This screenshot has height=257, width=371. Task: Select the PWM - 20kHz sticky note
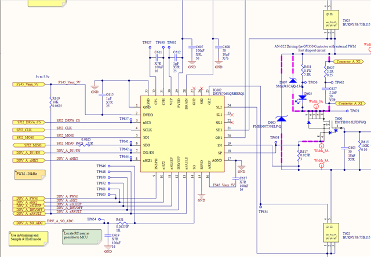pyautogui.click(x=30, y=175)
